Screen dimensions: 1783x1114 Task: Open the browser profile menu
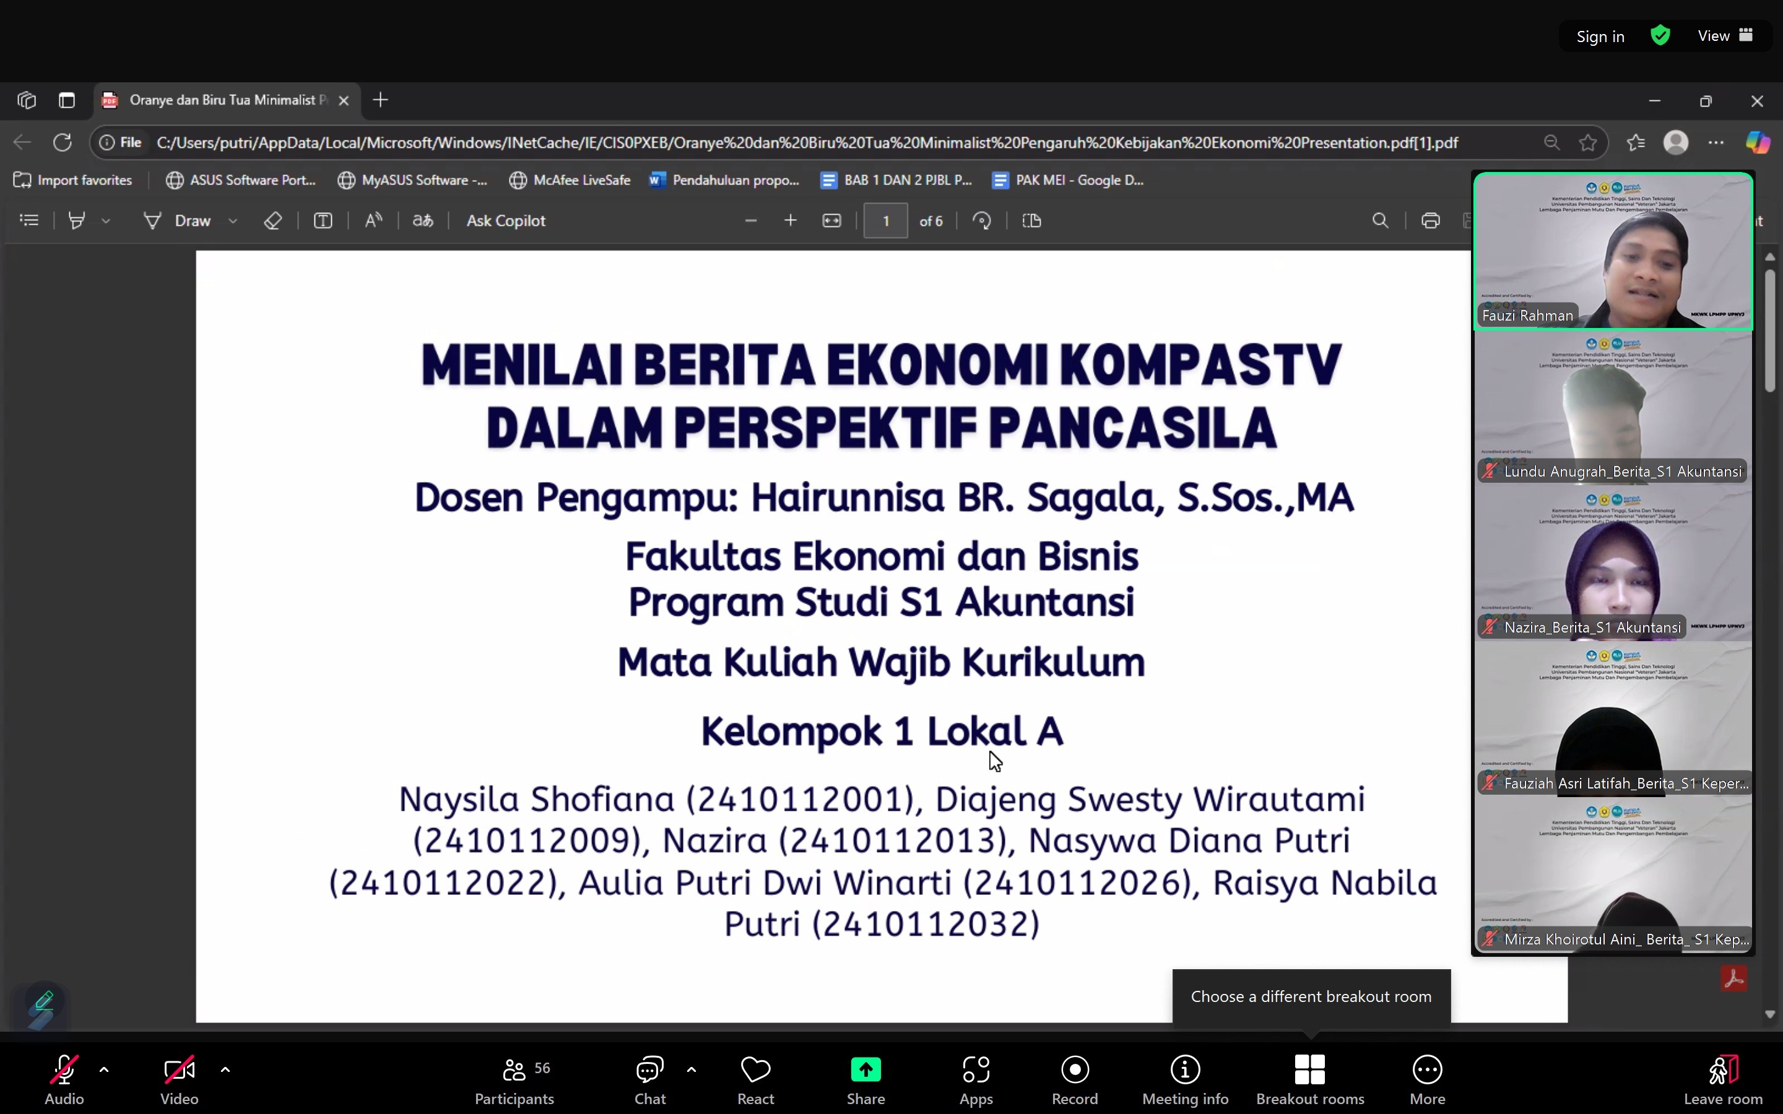[1676, 142]
